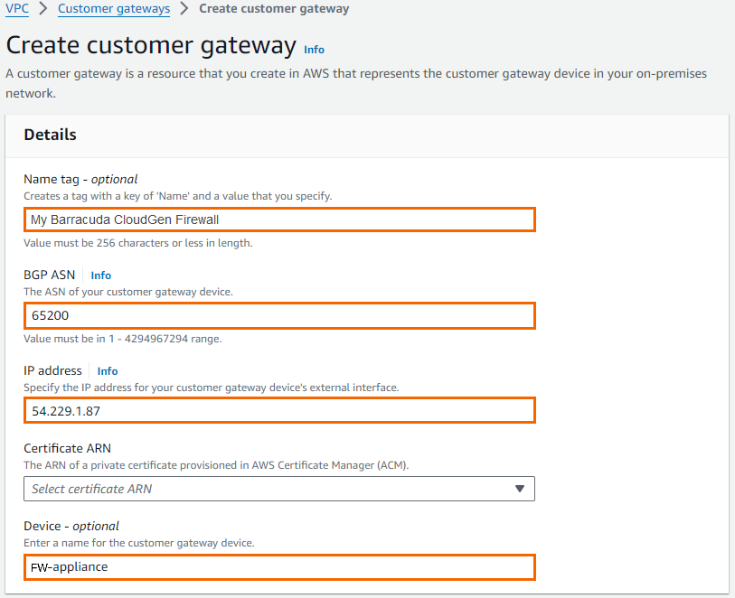Open the VPC breadcrumb link

(x=17, y=8)
